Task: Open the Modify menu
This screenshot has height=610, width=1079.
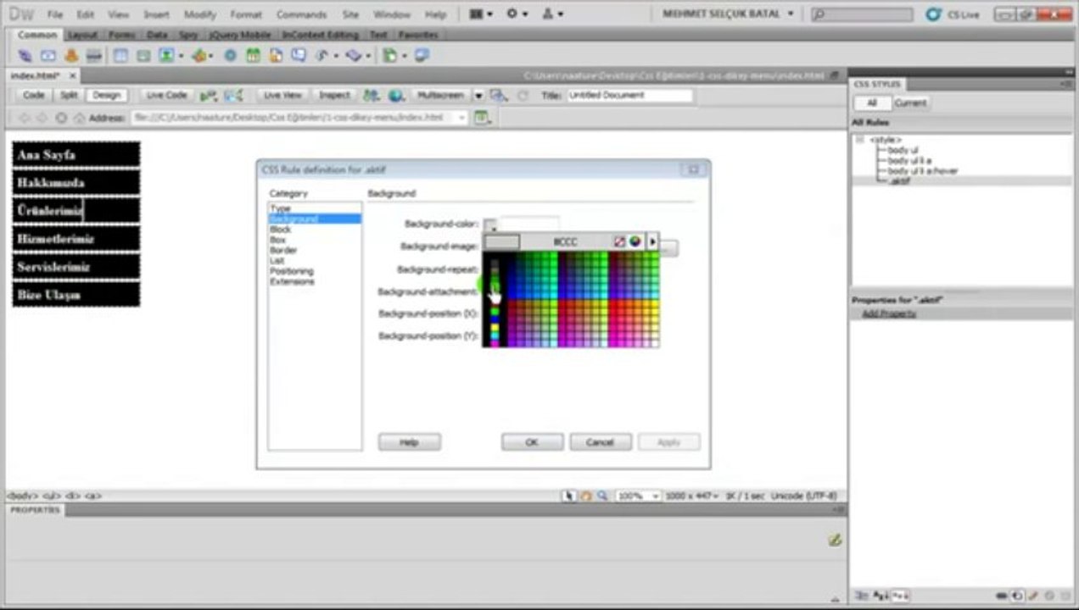Action: (200, 14)
